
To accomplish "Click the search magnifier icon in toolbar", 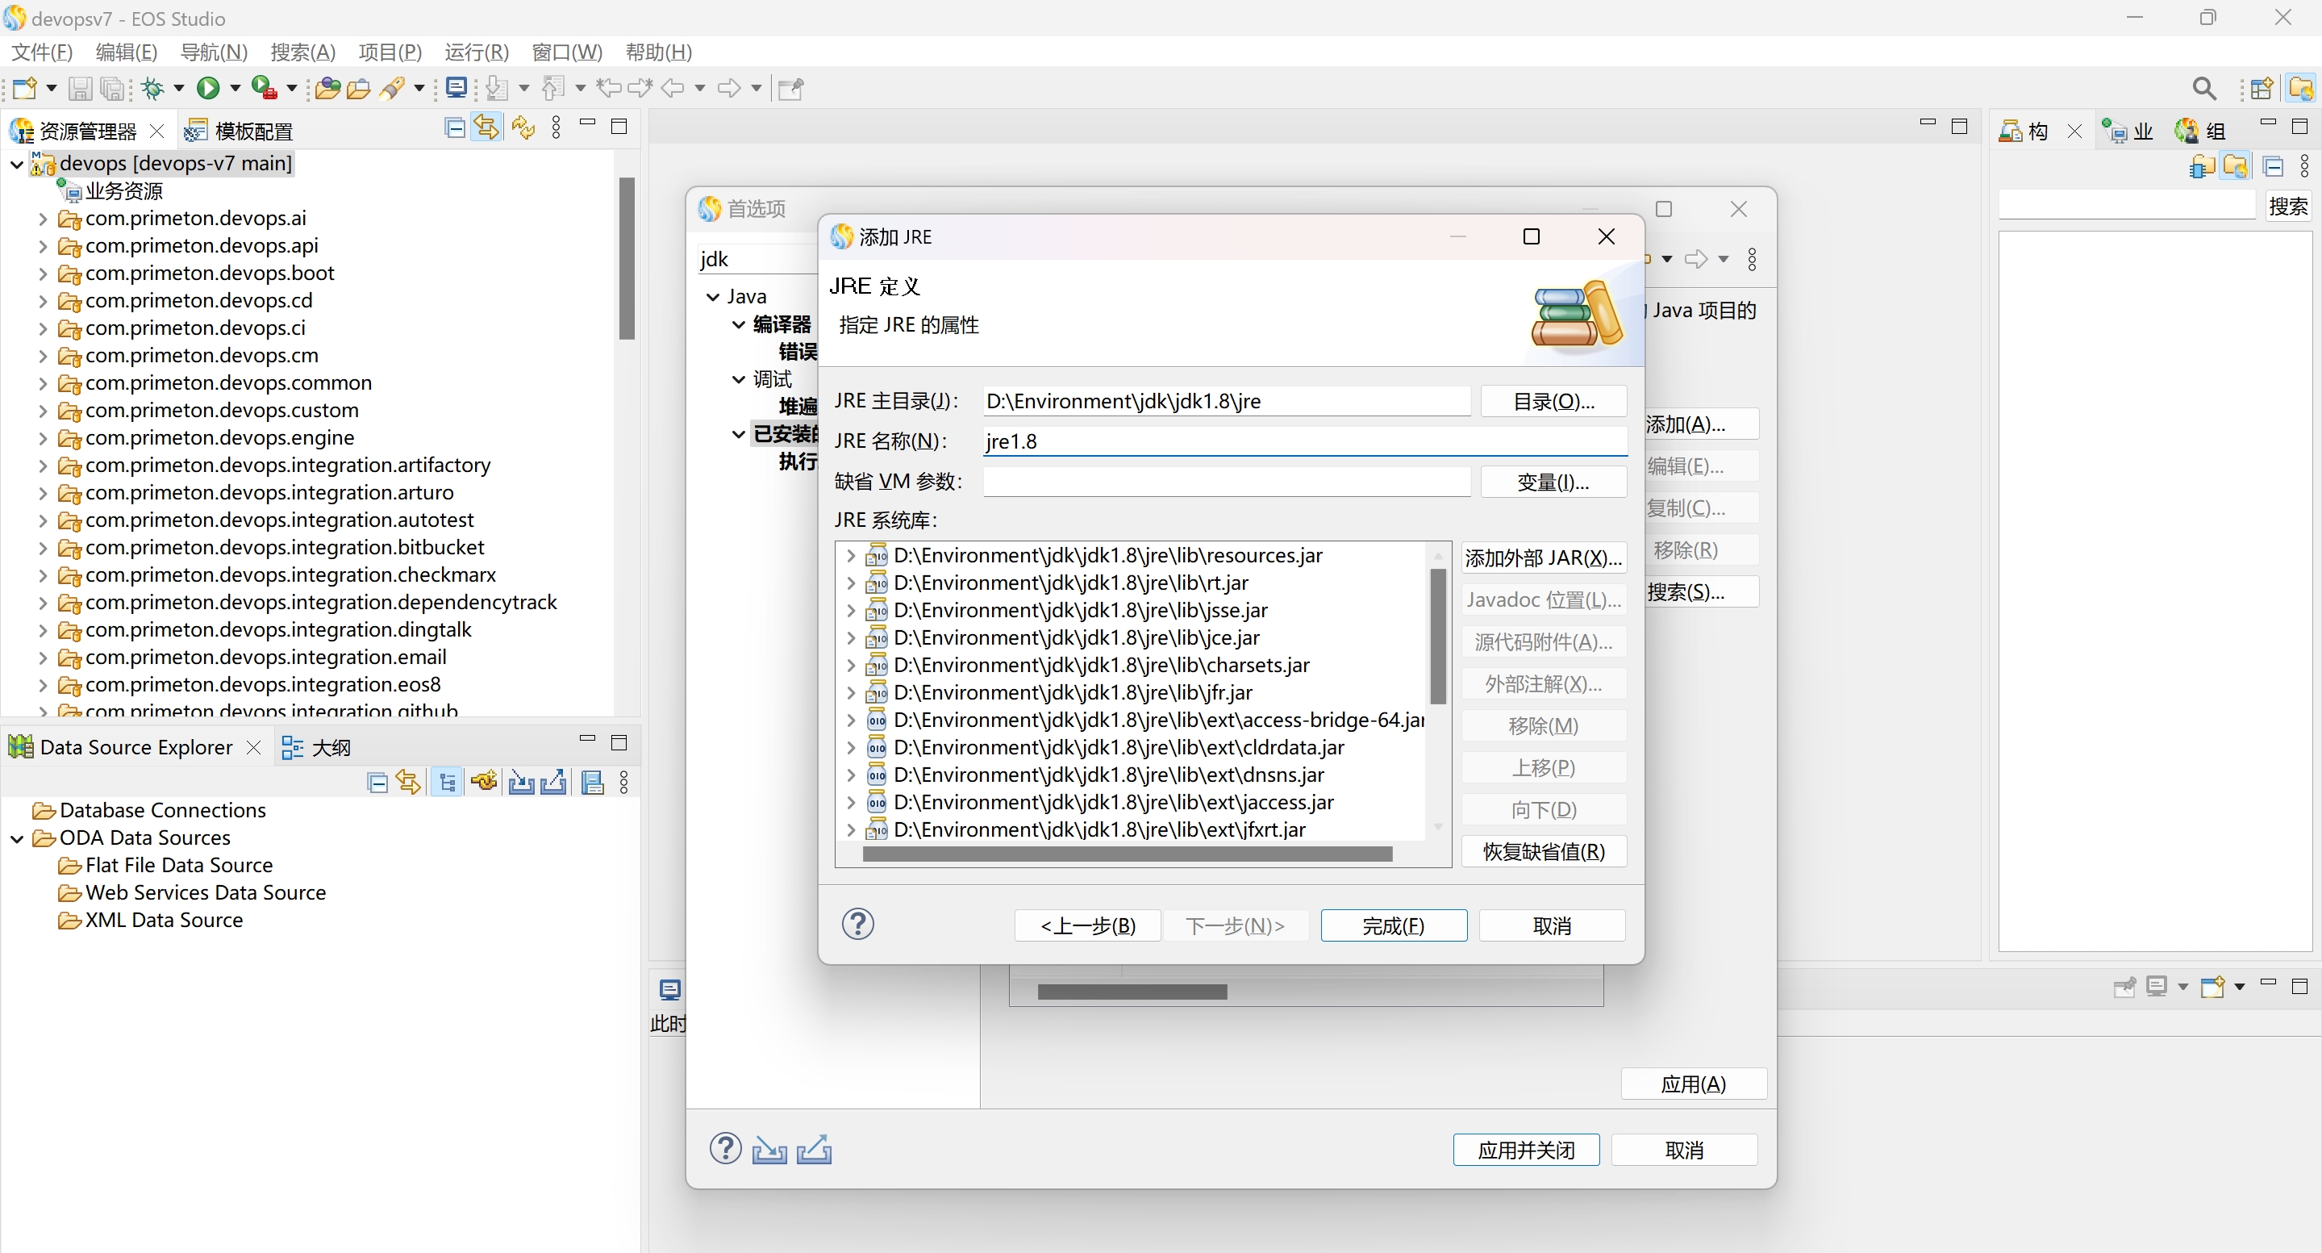I will (2204, 87).
